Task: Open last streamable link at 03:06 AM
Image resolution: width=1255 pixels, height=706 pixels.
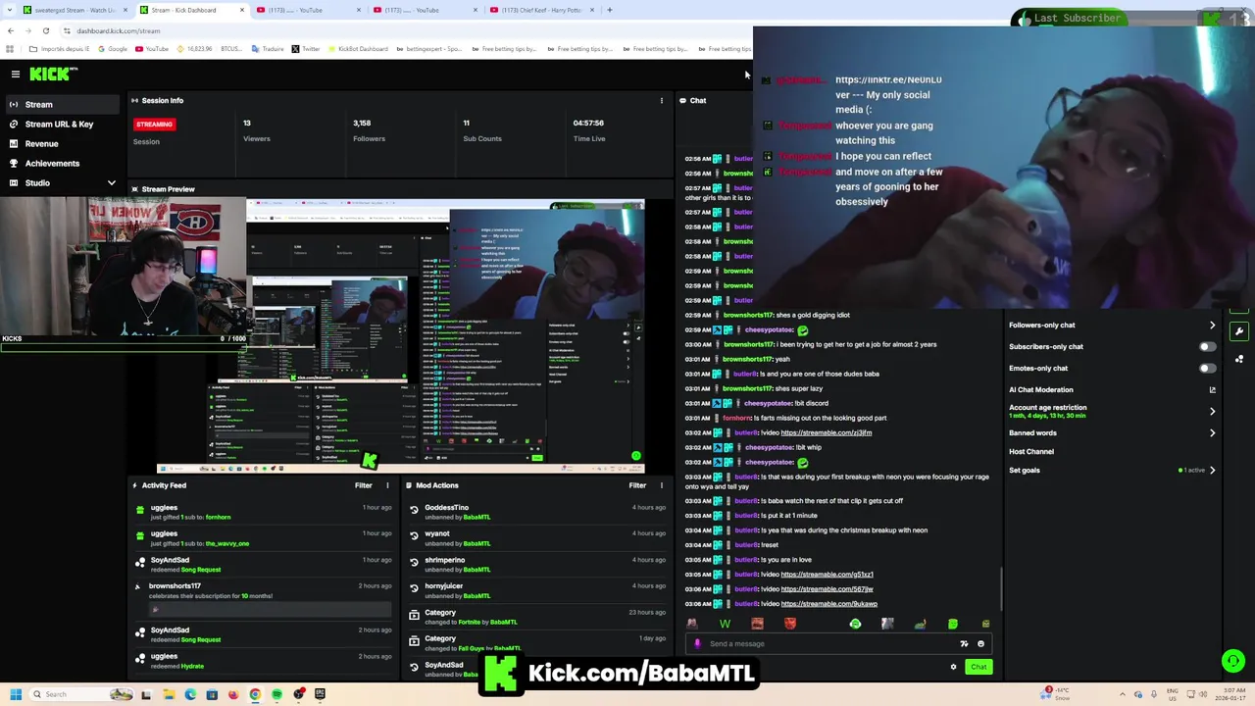Action: tap(828, 604)
